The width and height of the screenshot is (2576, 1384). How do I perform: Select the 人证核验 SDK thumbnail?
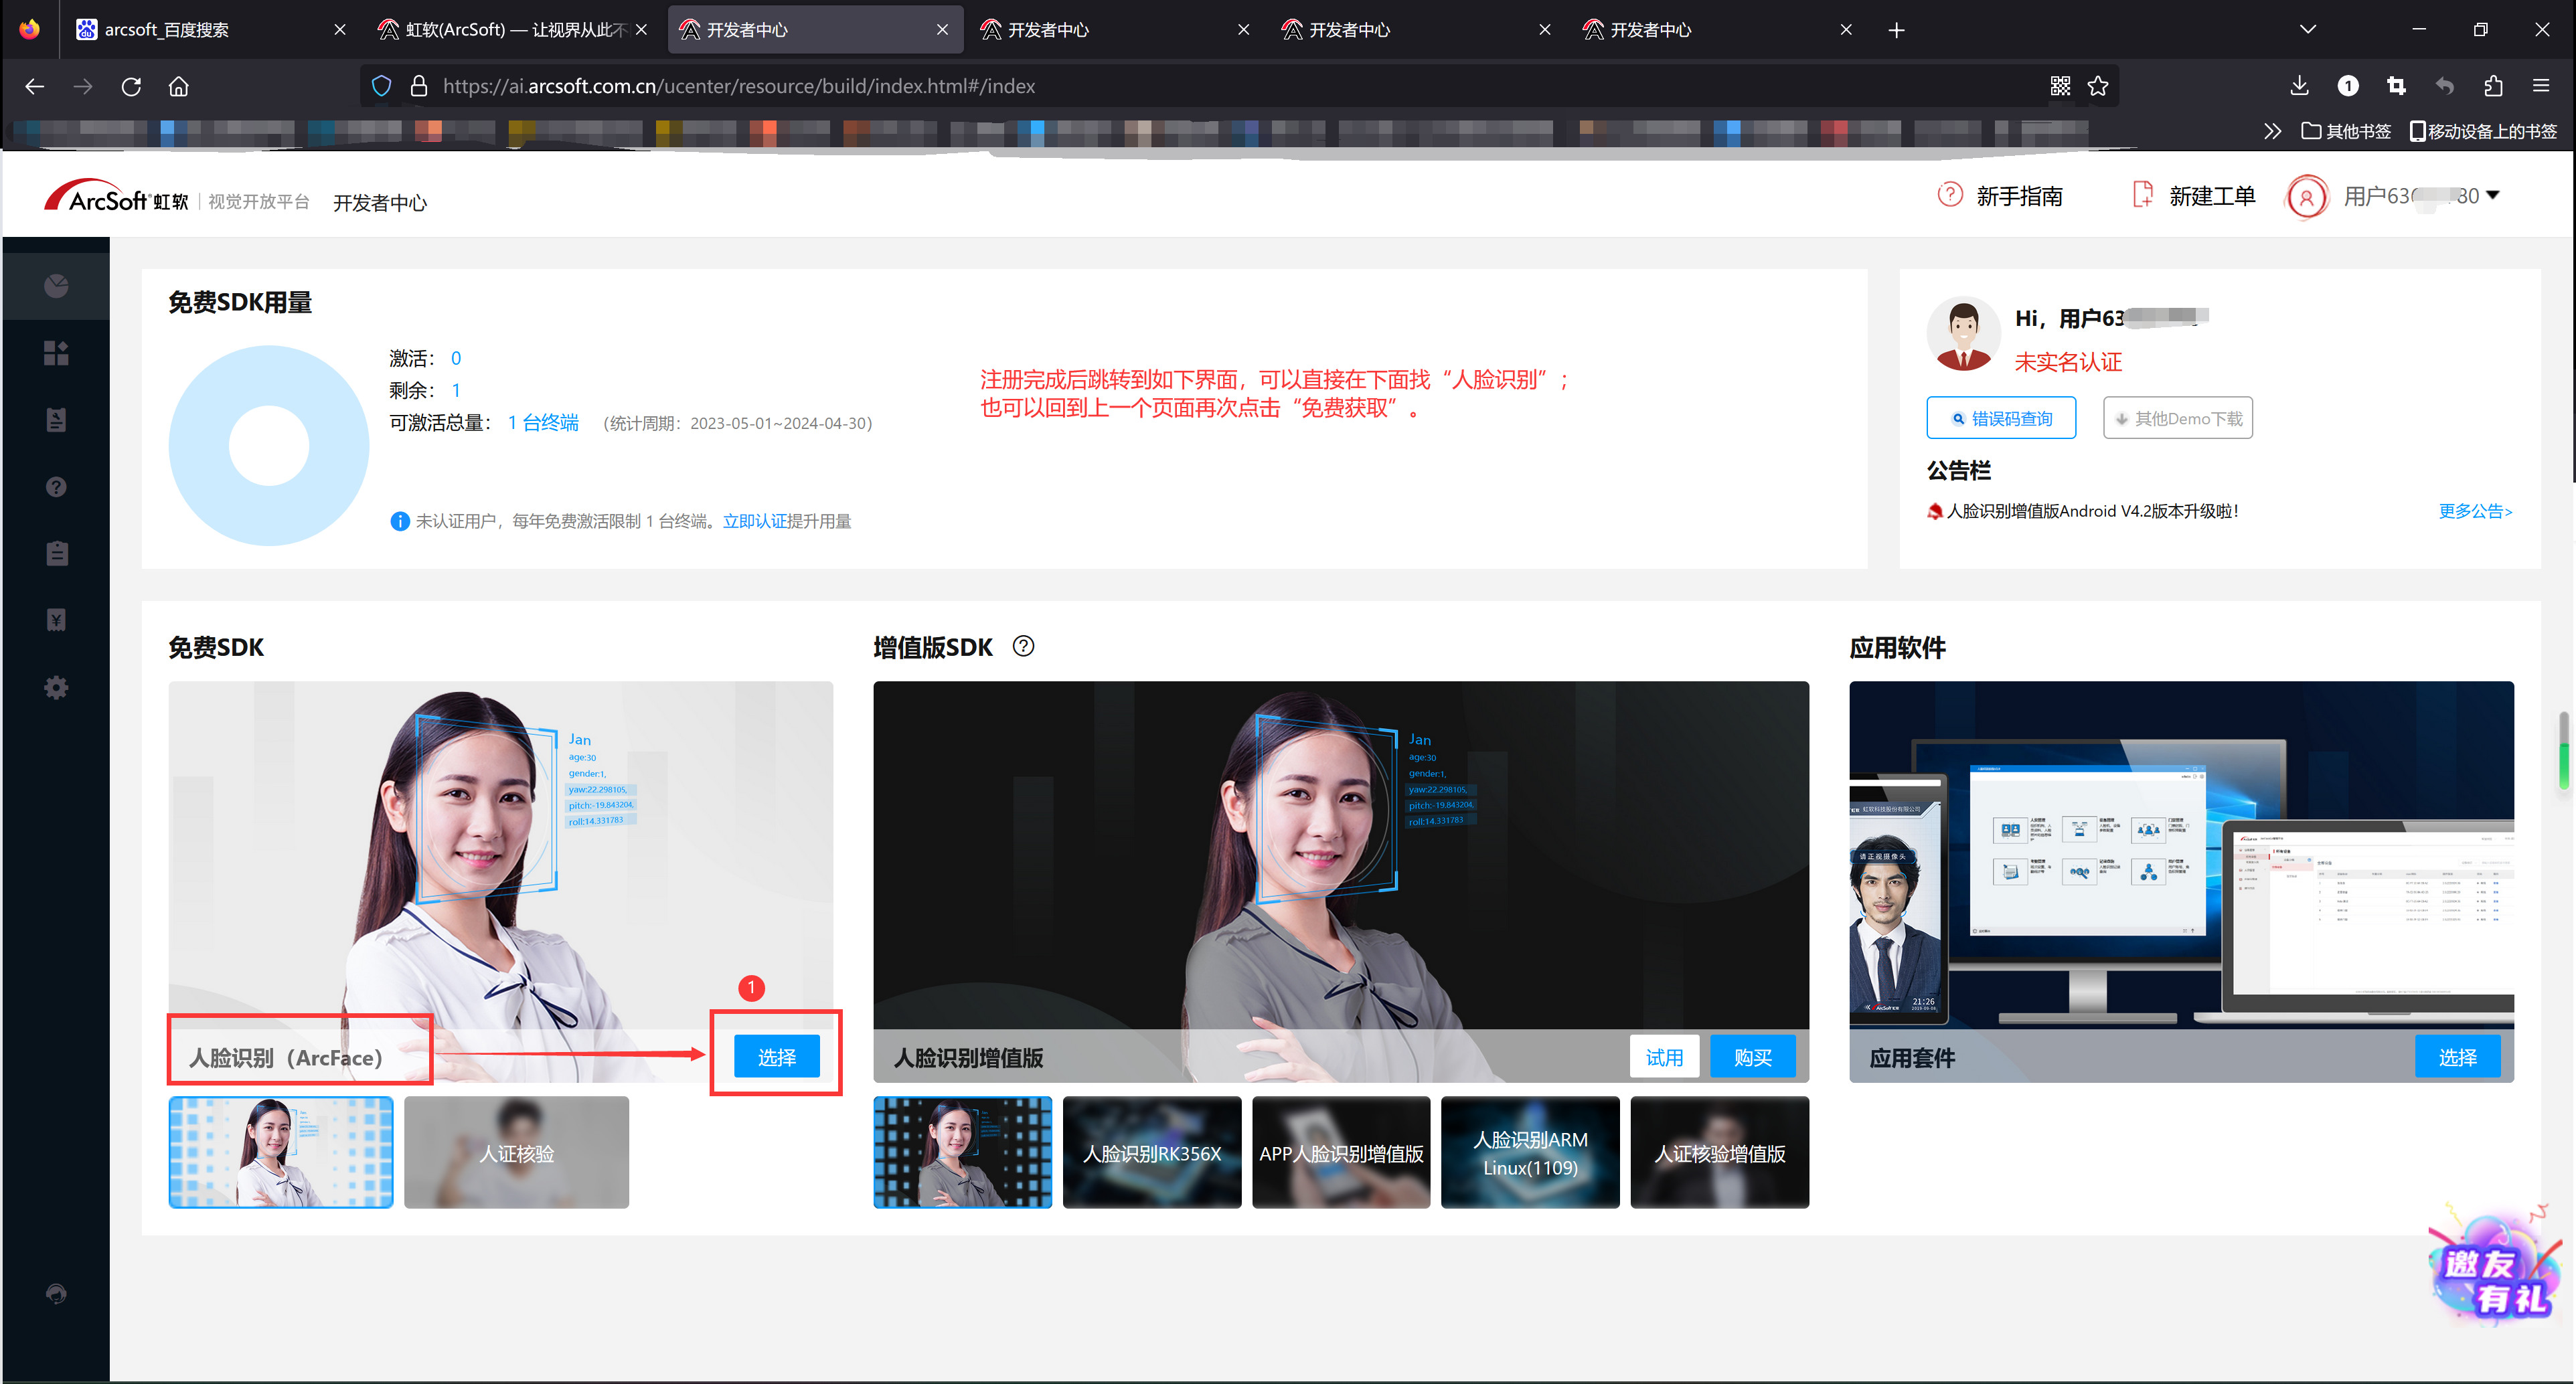516,1153
